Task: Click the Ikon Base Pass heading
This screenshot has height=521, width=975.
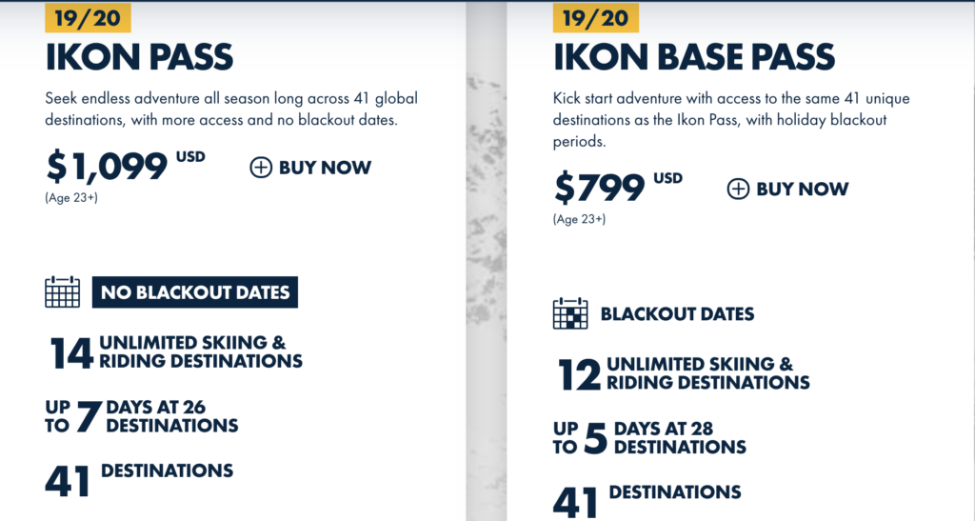Action: pos(694,57)
